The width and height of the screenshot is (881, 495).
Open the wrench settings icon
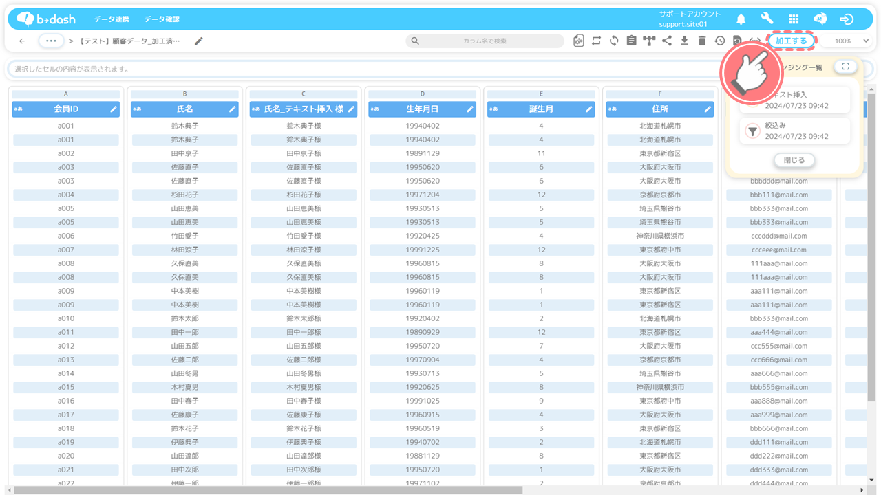[x=767, y=19]
